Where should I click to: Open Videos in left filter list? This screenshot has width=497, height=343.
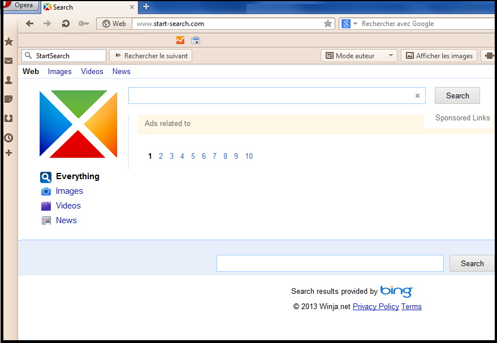[68, 206]
